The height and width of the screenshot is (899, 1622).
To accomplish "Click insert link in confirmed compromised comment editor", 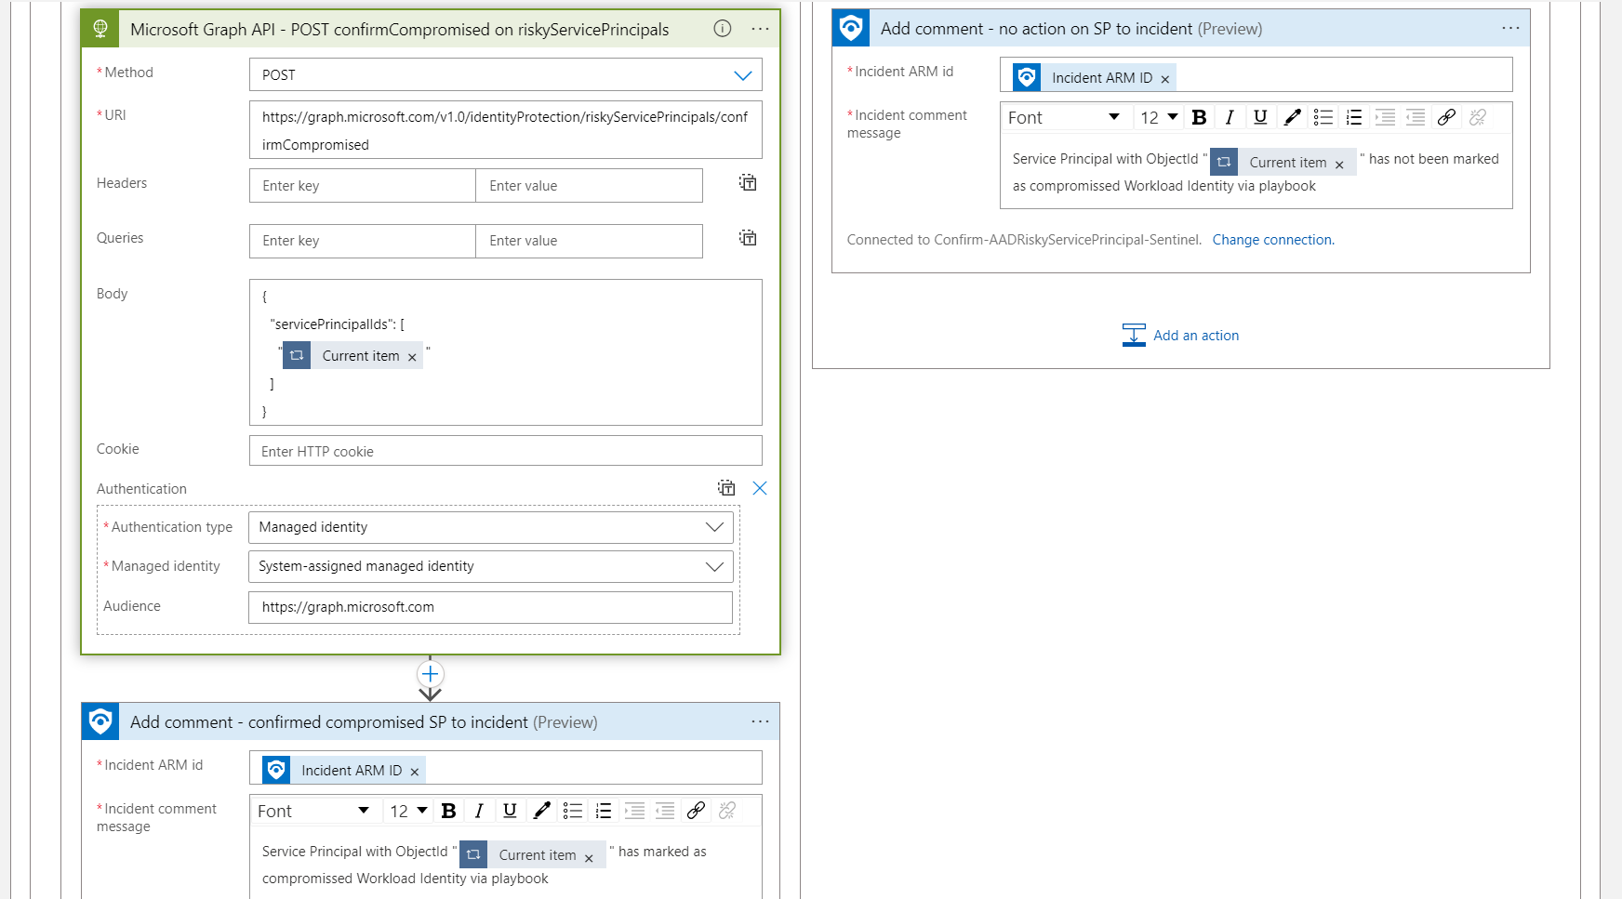I will click(x=696, y=811).
